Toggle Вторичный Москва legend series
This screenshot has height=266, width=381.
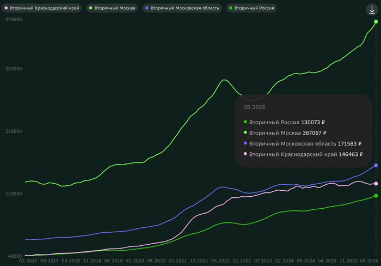click(x=112, y=8)
